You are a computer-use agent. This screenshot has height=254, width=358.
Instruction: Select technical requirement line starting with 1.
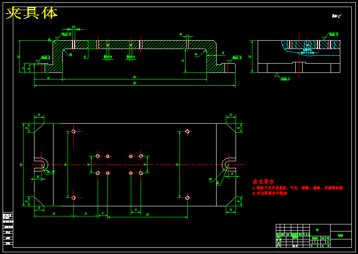[x=298, y=188]
